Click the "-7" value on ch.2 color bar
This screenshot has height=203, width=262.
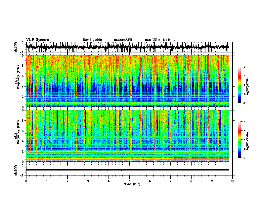(244, 158)
